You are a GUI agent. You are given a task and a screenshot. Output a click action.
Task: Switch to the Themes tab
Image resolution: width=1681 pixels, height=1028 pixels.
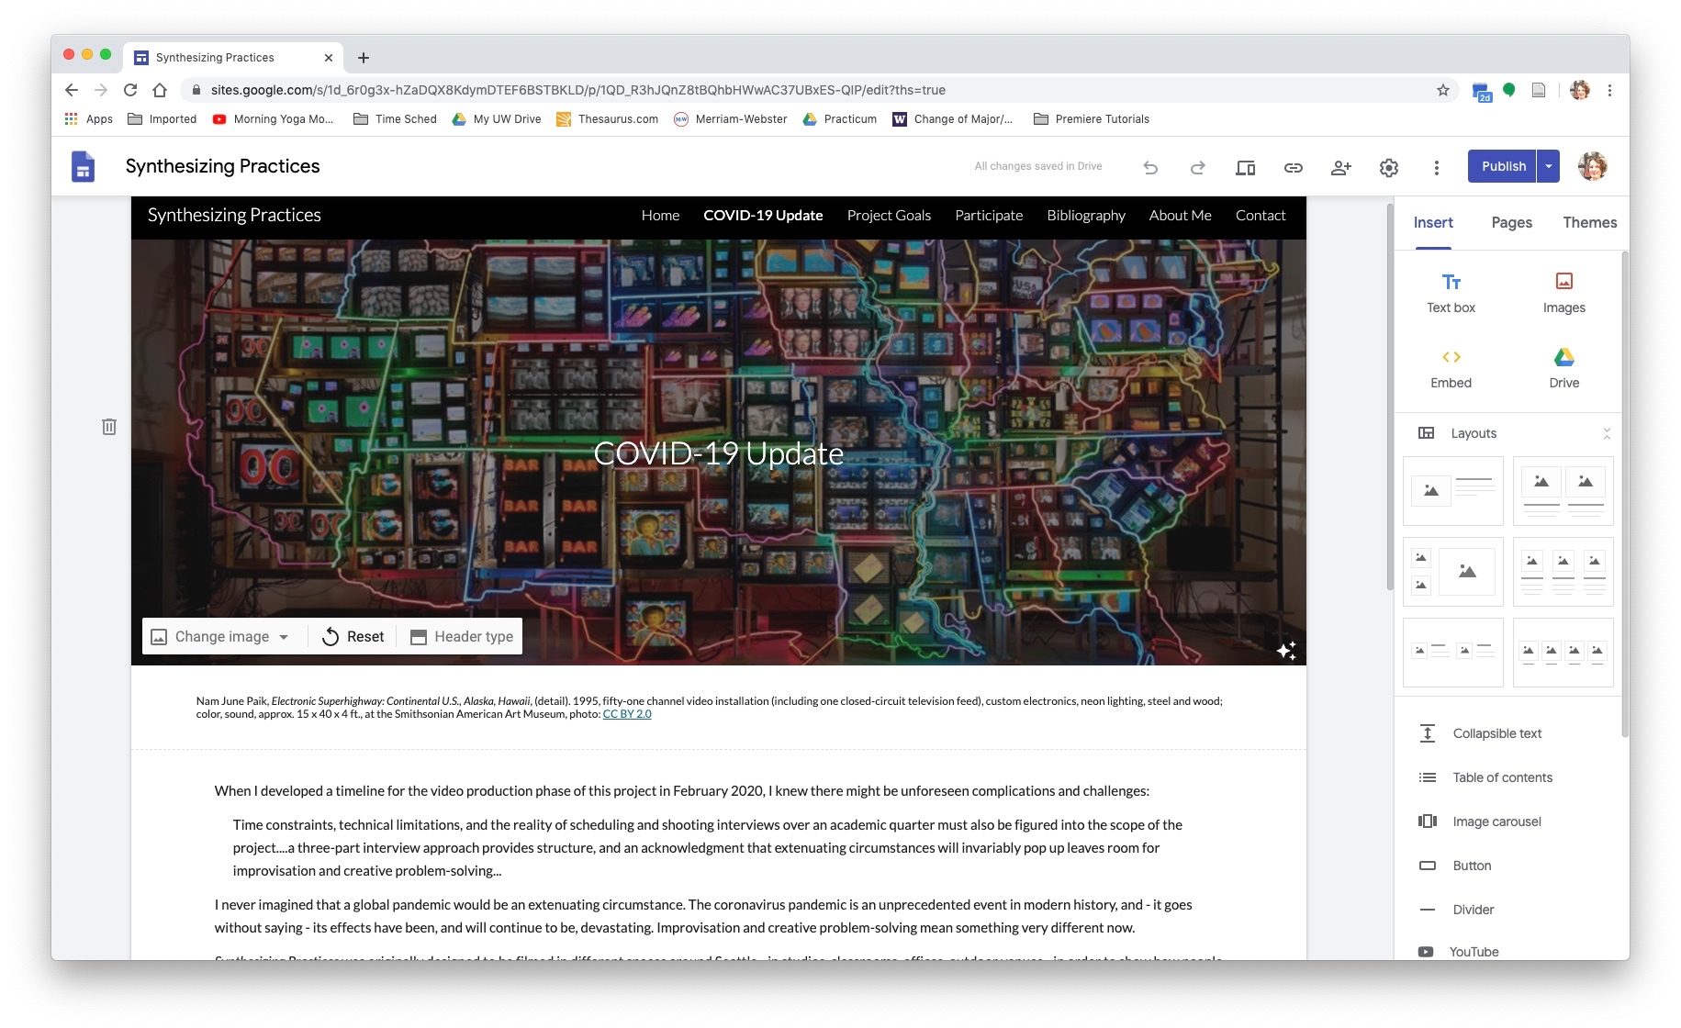tap(1590, 222)
